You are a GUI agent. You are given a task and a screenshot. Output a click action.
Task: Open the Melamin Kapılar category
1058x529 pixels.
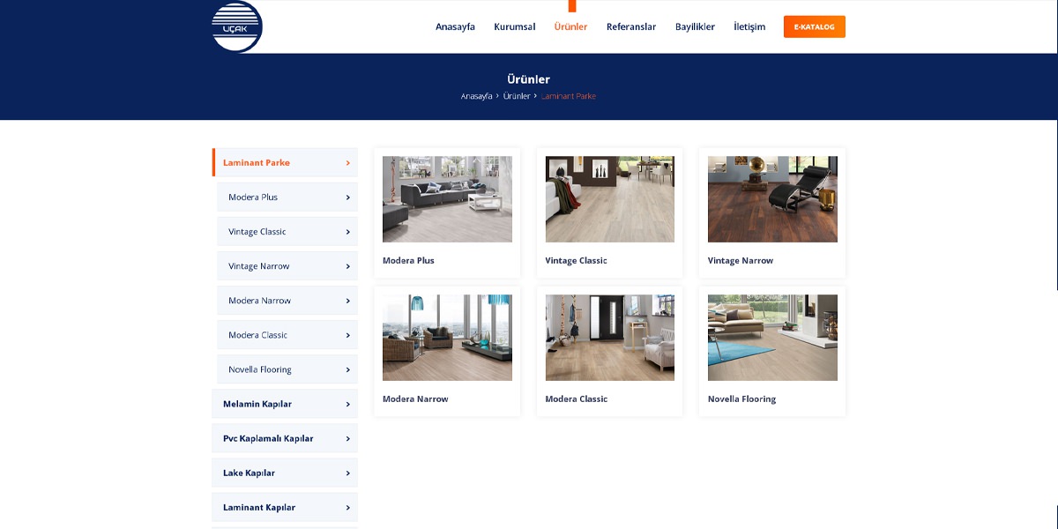click(x=285, y=403)
